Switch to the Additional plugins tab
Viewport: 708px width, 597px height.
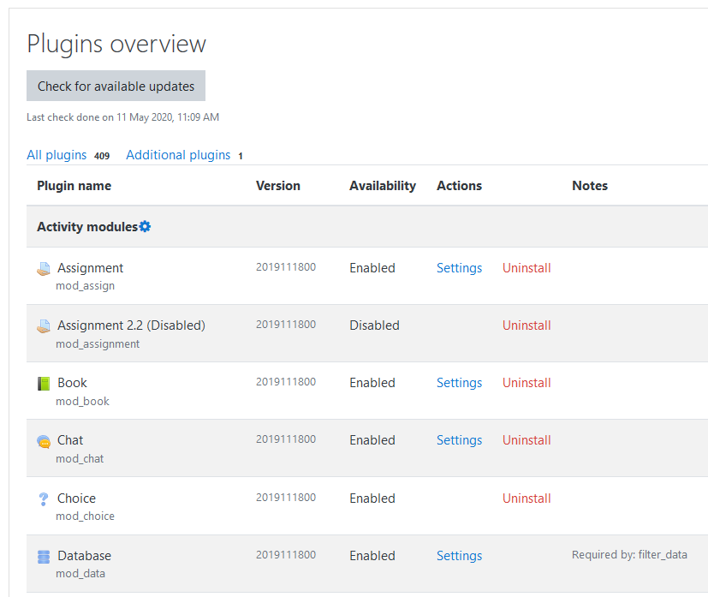[x=178, y=155]
